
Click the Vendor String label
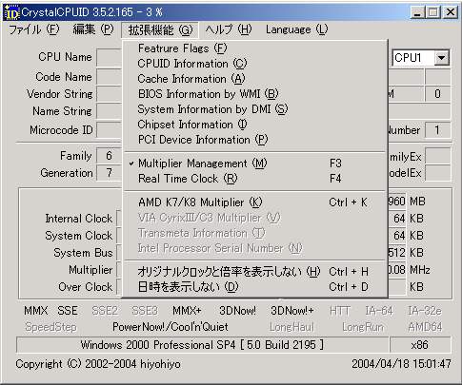(60, 94)
